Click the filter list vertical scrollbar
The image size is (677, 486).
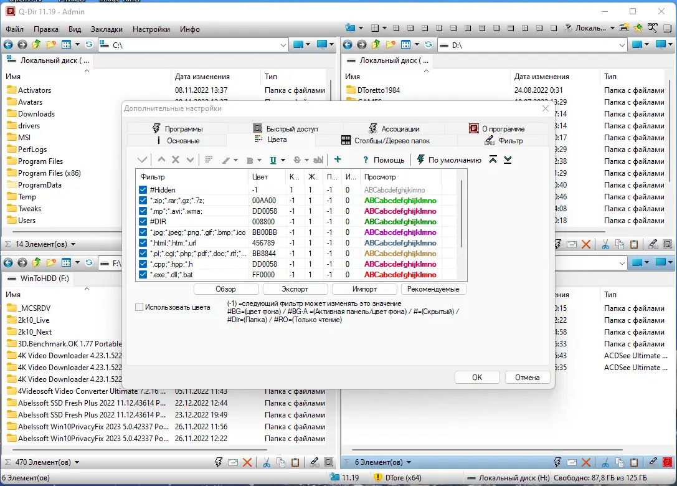pyautogui.click(x=462, y=214)
